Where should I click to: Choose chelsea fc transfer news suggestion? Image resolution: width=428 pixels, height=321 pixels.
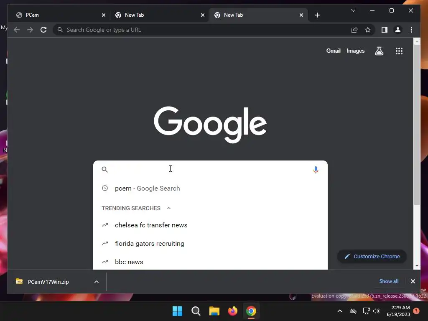point(210,225)
